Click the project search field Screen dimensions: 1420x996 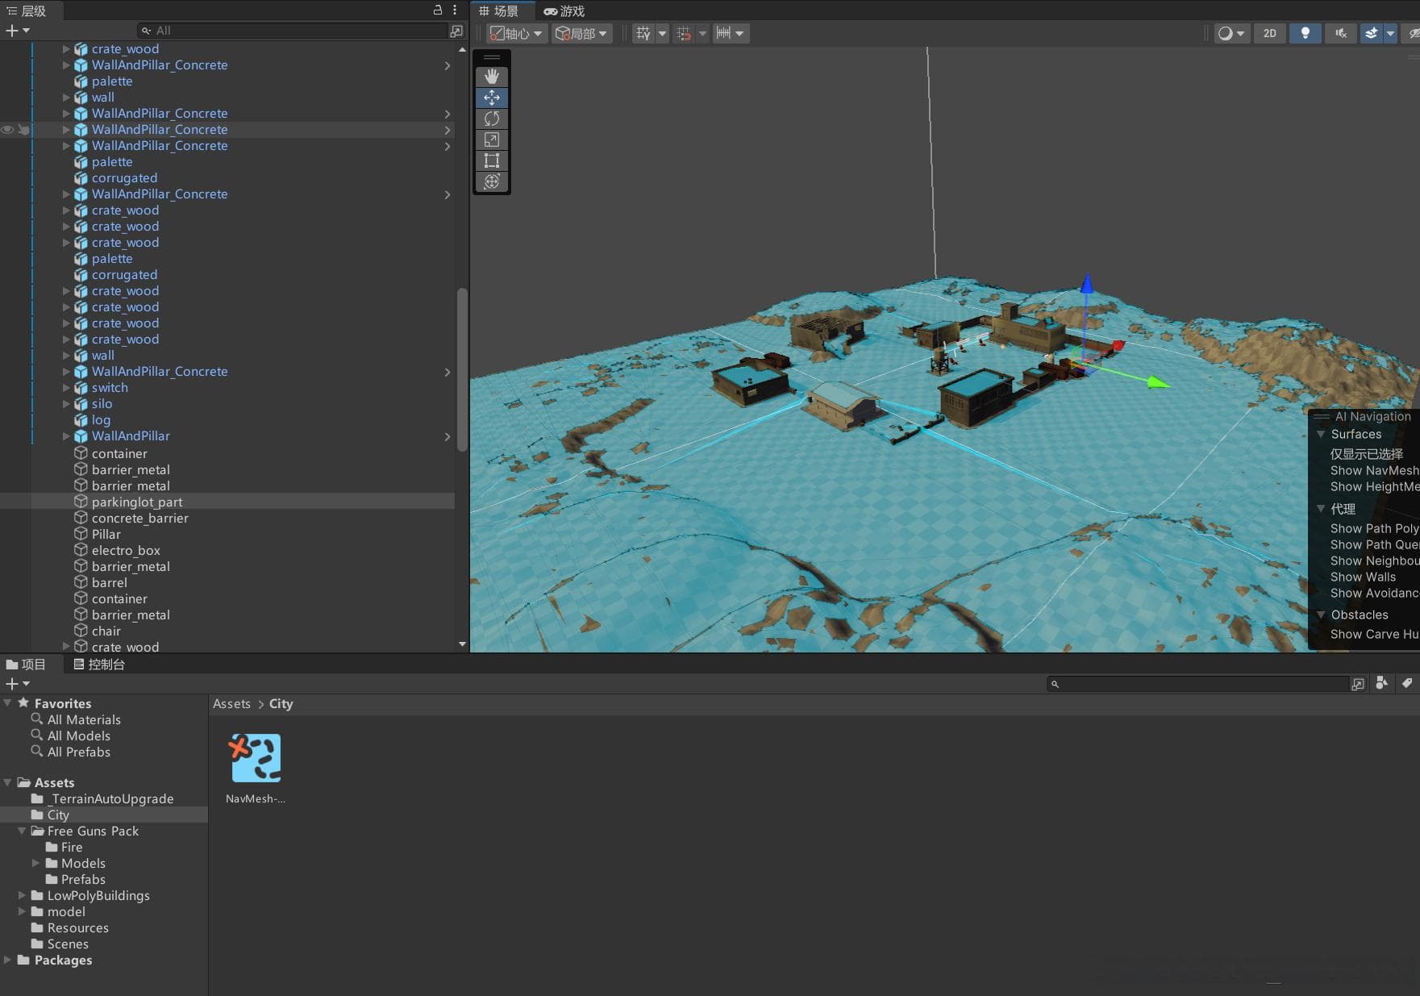click(x=1197, y=684)
